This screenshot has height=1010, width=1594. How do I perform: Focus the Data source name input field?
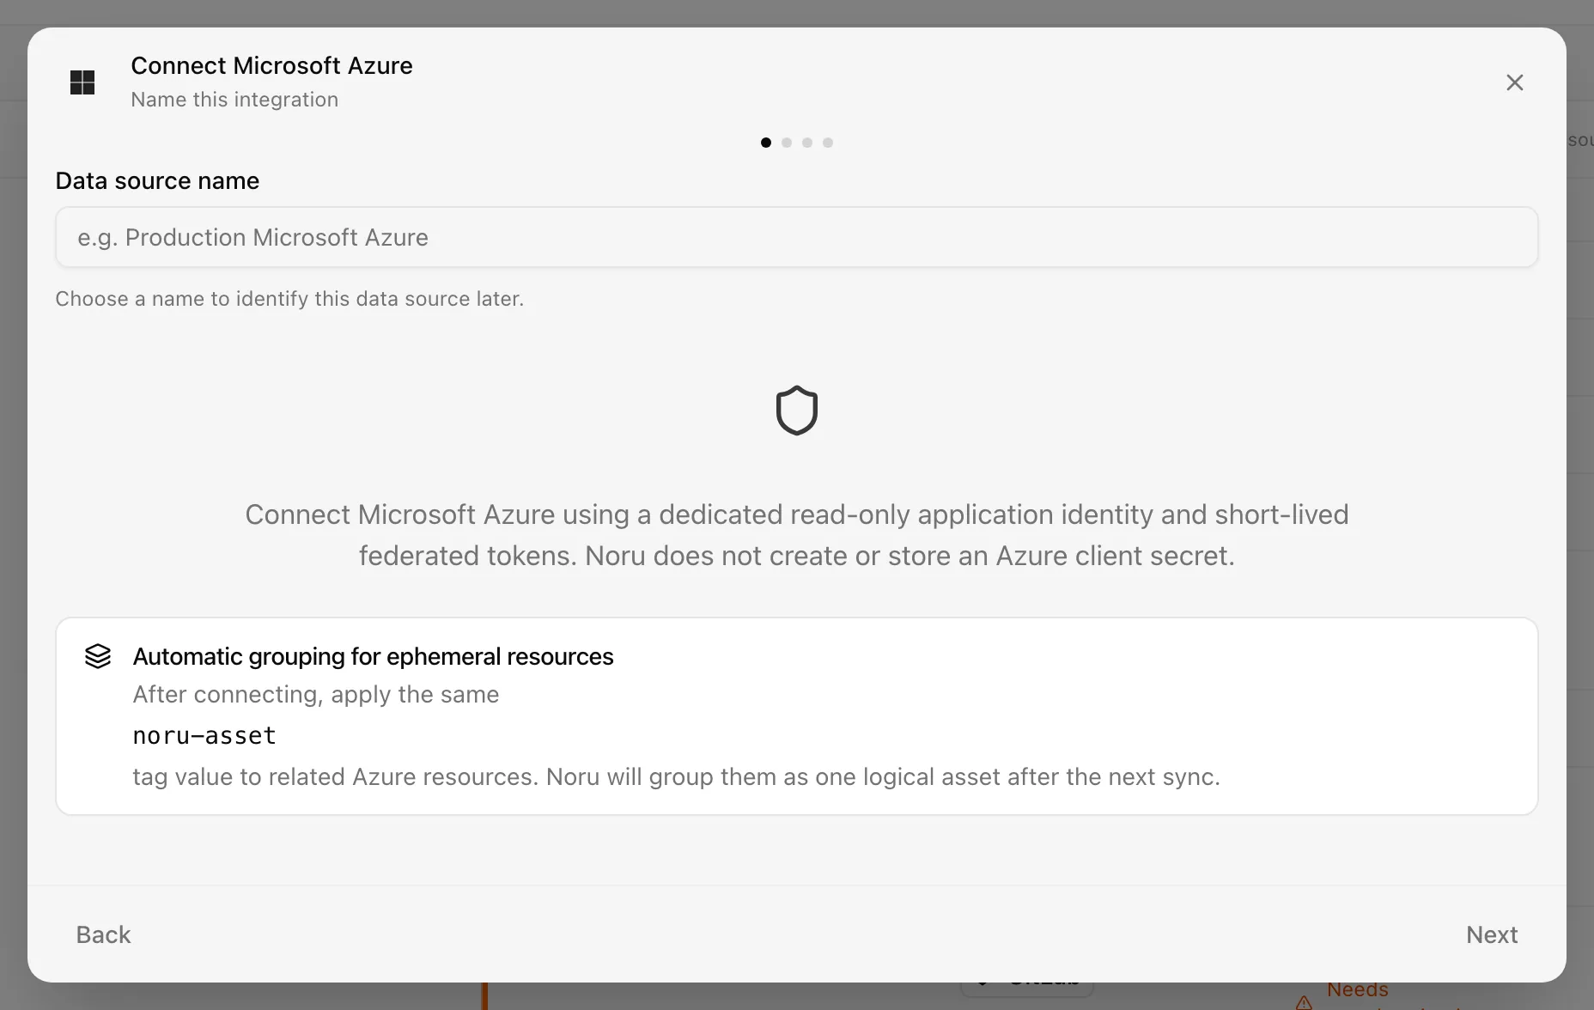tap(797, 237)
